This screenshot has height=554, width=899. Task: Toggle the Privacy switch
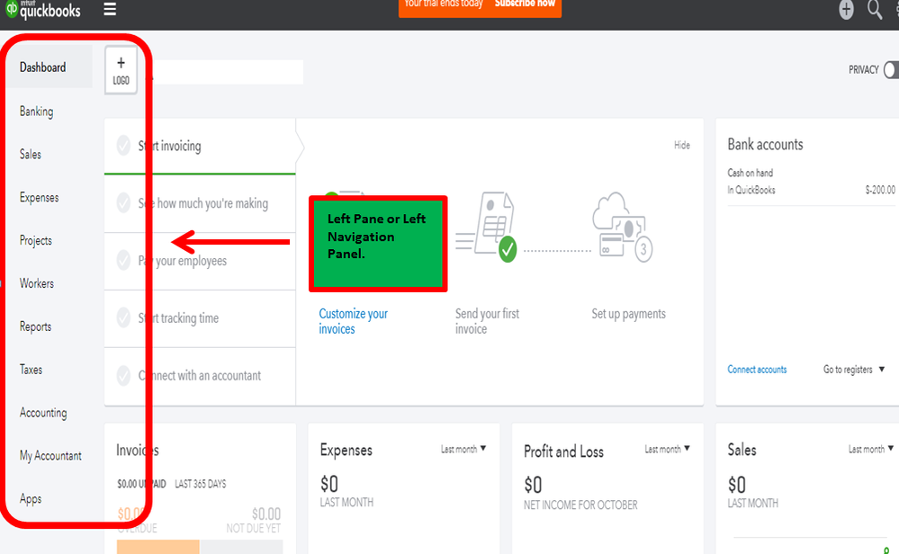[x=891, y=70]
